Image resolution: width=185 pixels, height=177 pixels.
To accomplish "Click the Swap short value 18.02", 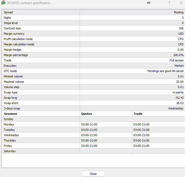I will [180, 103].
